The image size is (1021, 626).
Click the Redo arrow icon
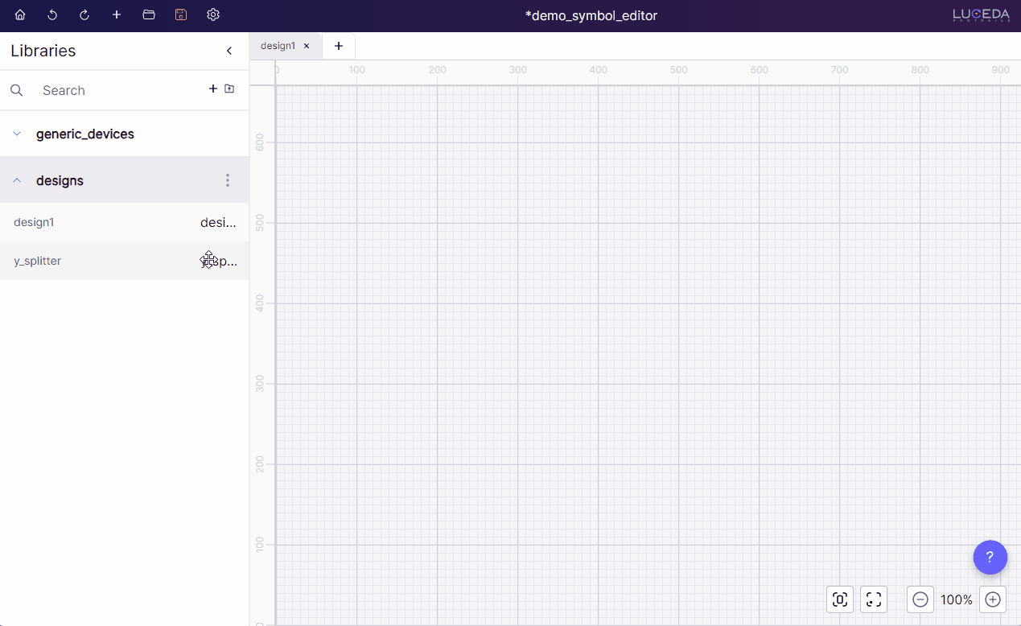coord(84,15)
